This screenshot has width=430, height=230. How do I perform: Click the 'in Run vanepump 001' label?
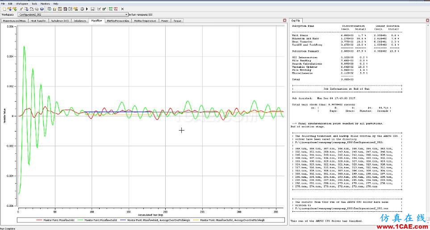pyautogui.click(x=141, y=15)
